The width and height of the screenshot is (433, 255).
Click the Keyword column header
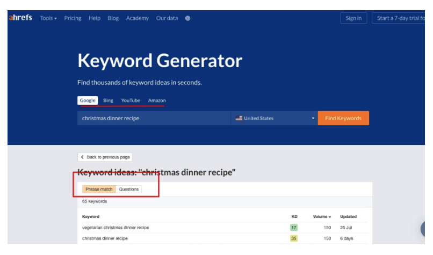[91, 217]
